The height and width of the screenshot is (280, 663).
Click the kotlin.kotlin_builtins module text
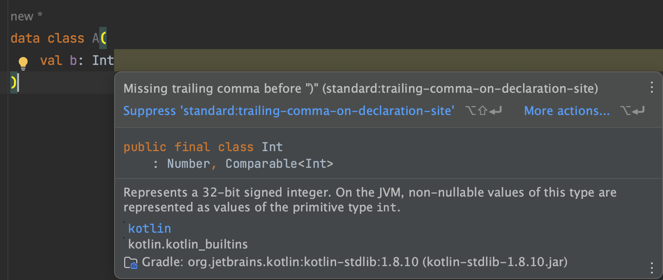coord(188,244)
